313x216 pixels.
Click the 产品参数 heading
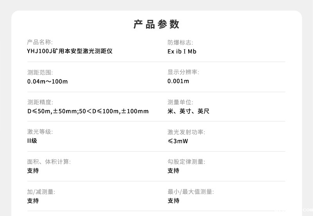coord(156,24)
